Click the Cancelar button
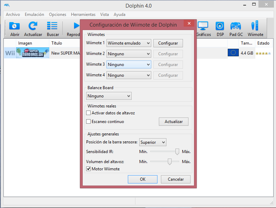276x208 pixels. tap(176, 179)
